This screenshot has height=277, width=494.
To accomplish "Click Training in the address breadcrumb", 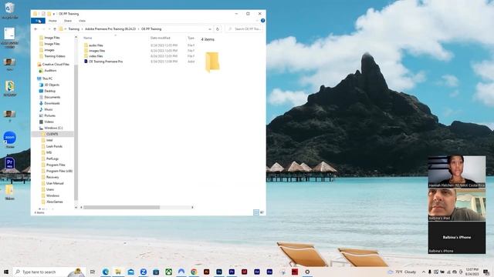I will pyautogui.click(x=74, y=29).
